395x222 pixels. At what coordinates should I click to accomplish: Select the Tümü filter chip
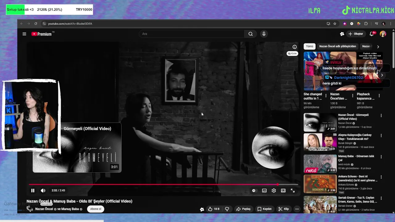click(310, 47)
